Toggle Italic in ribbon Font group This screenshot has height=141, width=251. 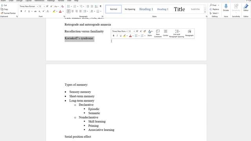(x=25, y=11)
